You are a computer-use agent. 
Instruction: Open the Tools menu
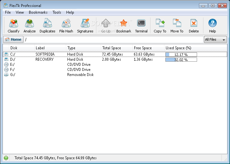pos(57,12)
